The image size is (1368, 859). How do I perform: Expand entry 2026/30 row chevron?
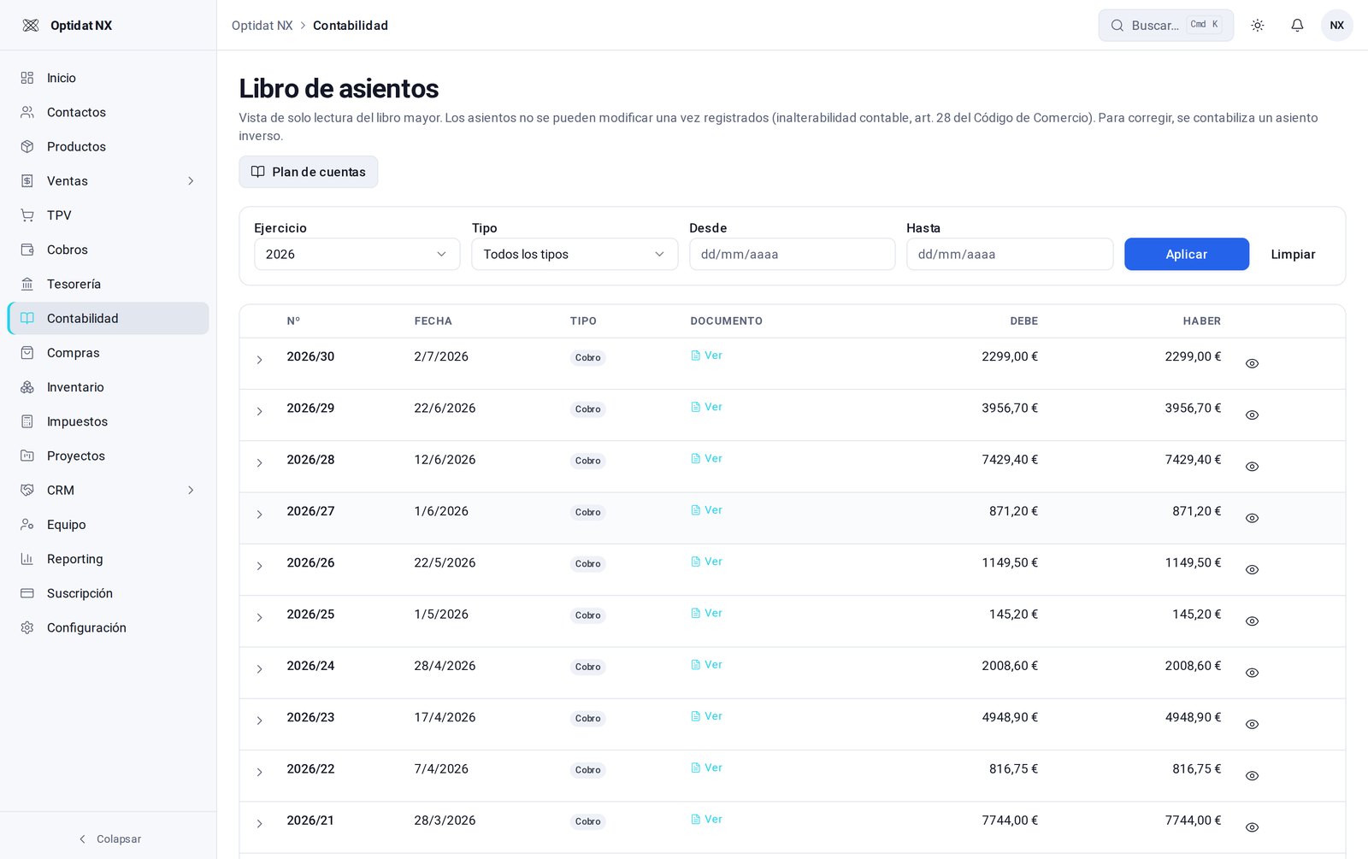click(259, 360)
